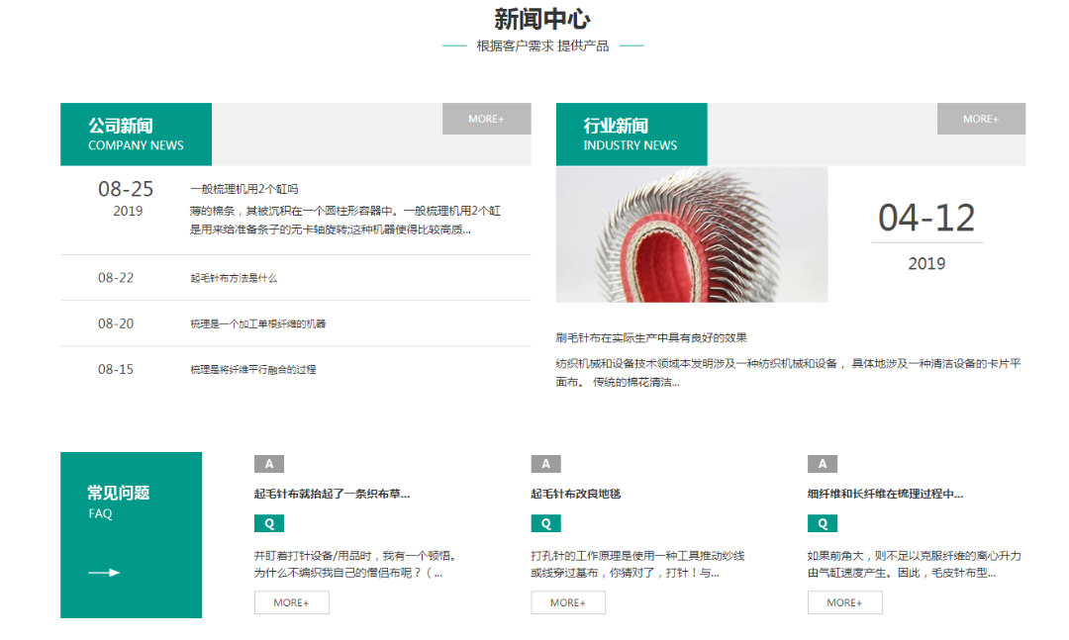The height and width of the screenshot is (640, 1069).
Task: Open news item 梳理是一个加工单根纤维的机器
Action: pos(258,323)
